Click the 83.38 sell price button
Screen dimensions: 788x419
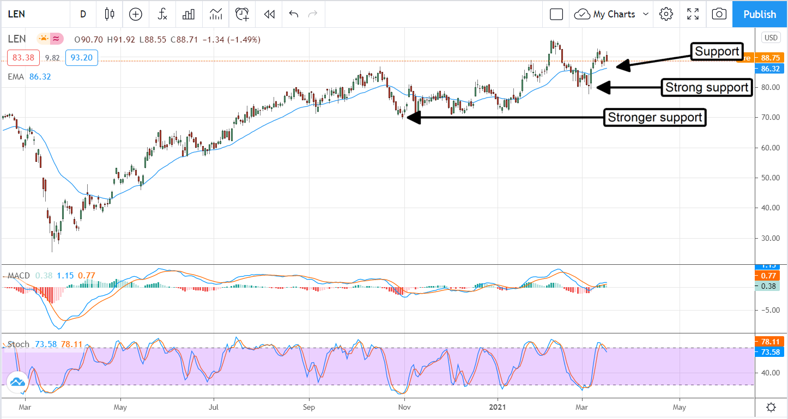pos(23,58)
